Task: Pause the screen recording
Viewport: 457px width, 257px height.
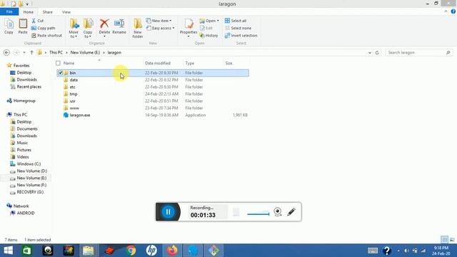Action: [x=169, y=212]
